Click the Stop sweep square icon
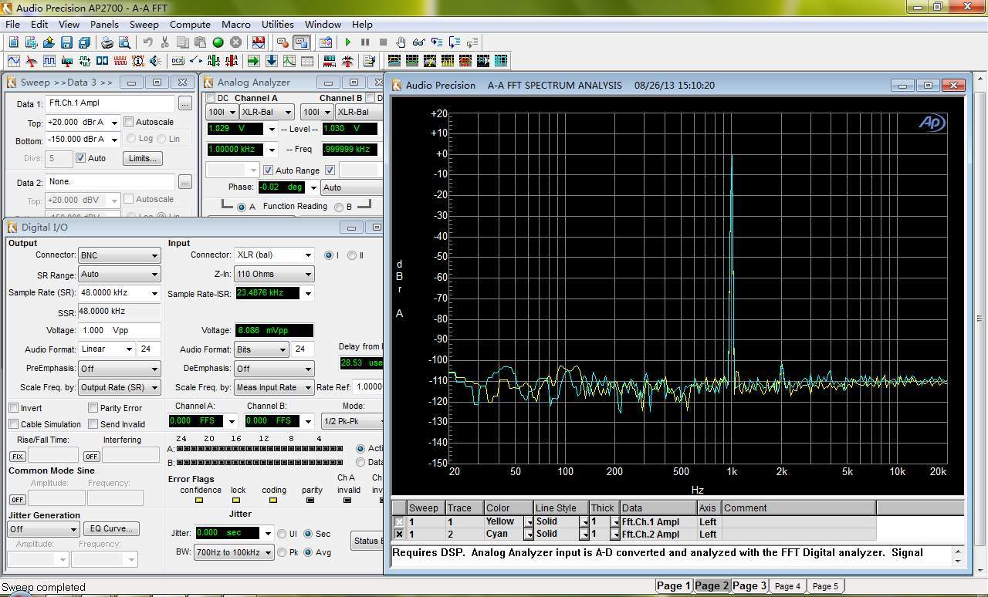 (x=383, y=42)
